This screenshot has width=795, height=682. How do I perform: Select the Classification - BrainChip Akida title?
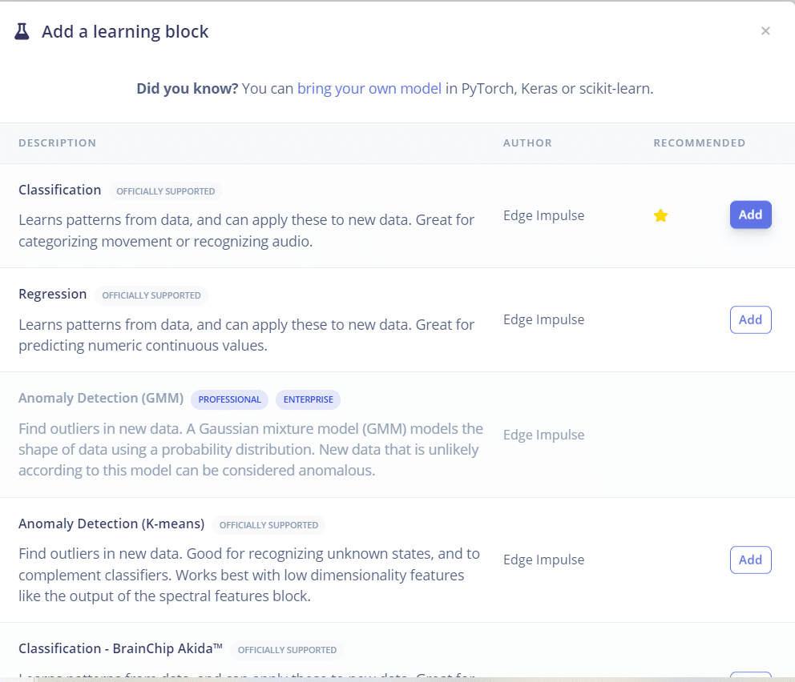pyautogui.click(x=120, y=648)
